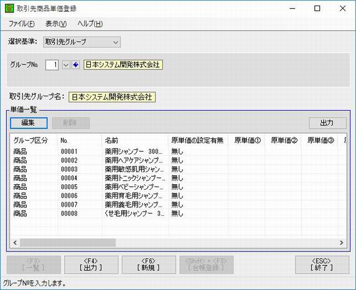Select row 00008 くせ毛用シャンプー
This screenshot has width=356, height=290.
(178, 213)
